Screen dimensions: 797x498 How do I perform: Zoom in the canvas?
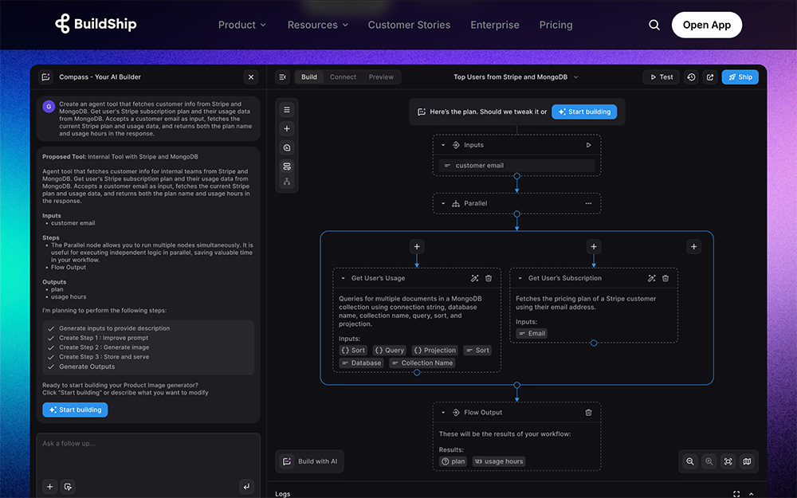(x=709, y=461)
